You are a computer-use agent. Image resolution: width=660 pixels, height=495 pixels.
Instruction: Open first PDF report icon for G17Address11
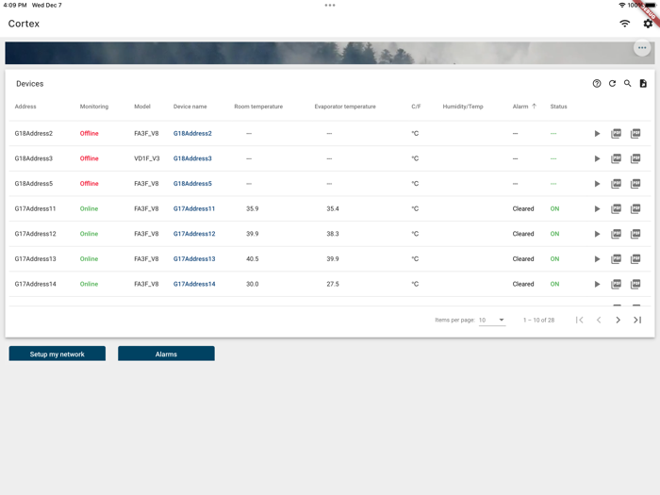[x=617, y=208]
